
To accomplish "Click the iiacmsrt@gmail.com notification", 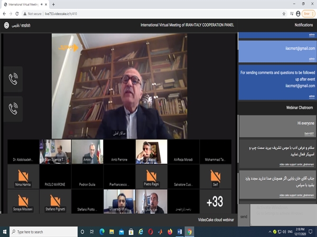I will [x=277, y=52].
